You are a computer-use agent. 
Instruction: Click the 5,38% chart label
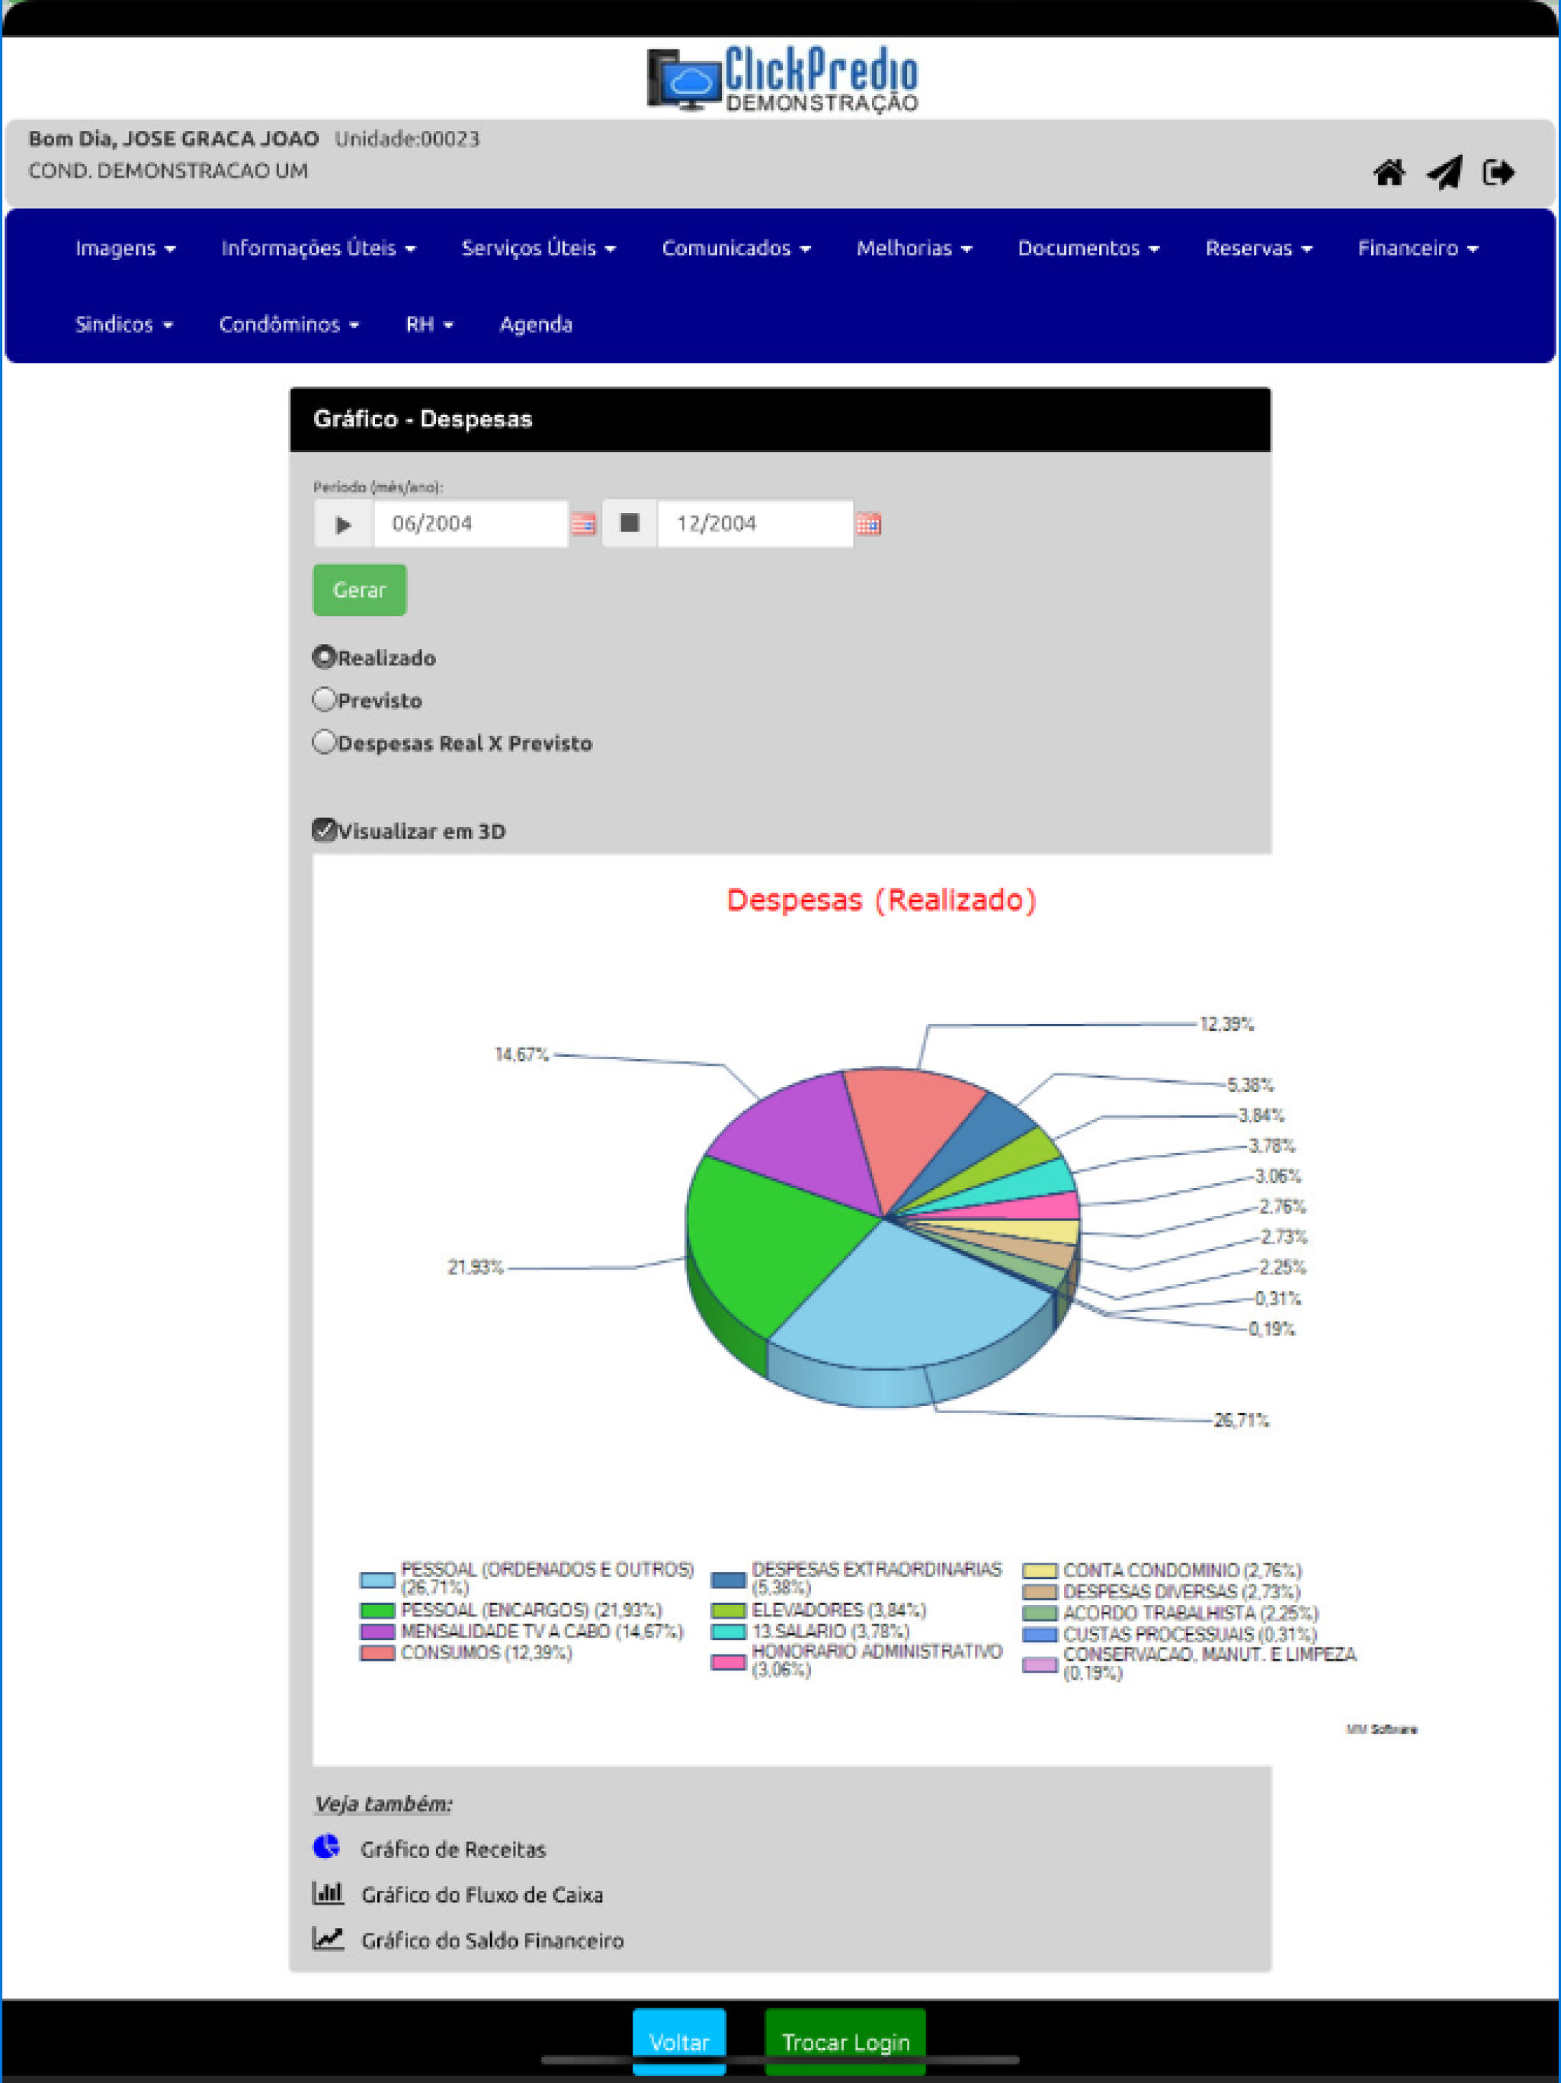click(x=1250, y=1085)
